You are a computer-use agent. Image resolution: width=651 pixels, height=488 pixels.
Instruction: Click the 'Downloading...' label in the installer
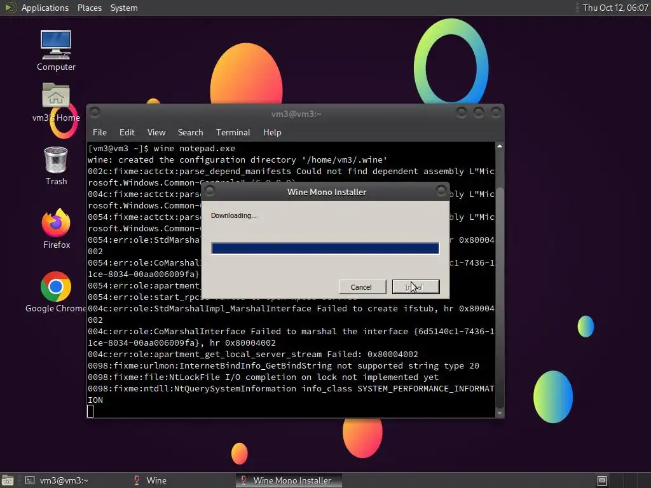[x=234, y=215]
